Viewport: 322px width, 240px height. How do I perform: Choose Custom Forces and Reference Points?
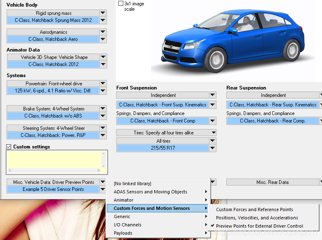click(x=264, y=209)
